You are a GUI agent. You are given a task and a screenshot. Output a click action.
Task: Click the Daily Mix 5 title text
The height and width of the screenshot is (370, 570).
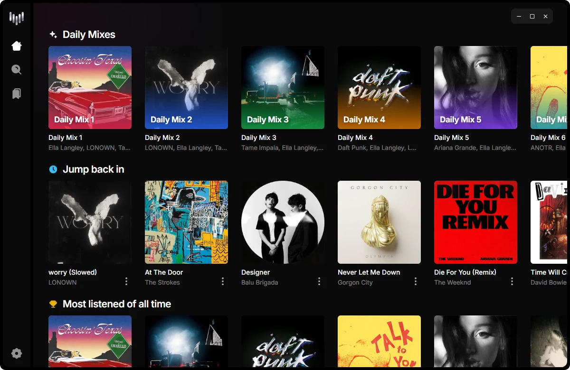[x=452, y=138]
